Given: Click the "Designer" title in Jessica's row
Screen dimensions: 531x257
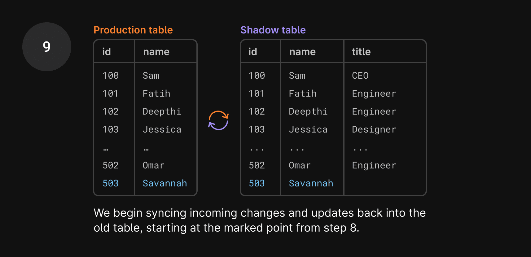Looking at the screenshot, I should (x=374, y=129).
